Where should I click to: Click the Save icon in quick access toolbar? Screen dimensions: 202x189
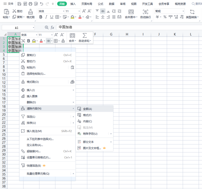pyautogui.click(x=19, y=4)
